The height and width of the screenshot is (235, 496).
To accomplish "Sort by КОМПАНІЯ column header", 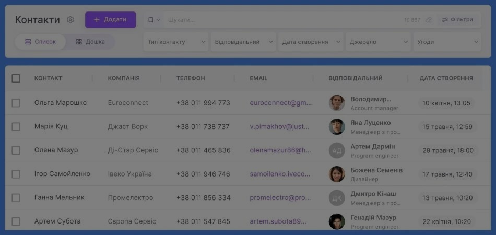I will 124,78.
